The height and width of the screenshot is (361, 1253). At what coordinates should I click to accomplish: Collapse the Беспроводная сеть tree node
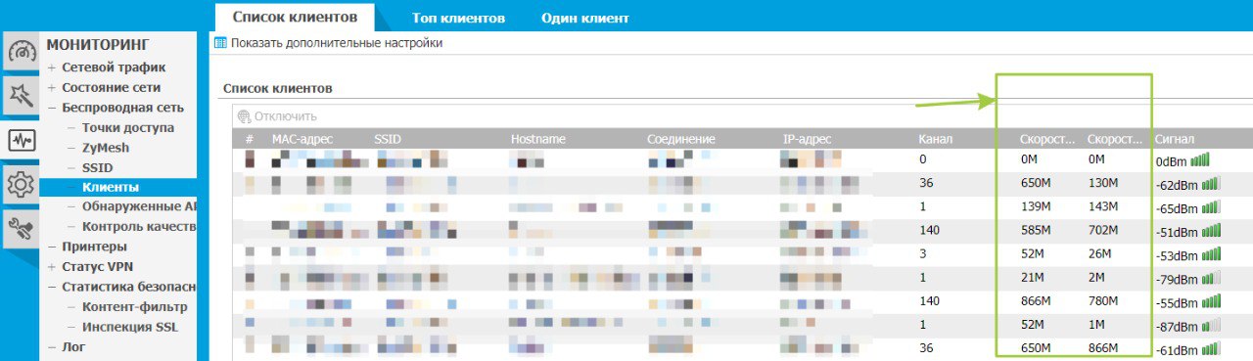tap(51, 108)
